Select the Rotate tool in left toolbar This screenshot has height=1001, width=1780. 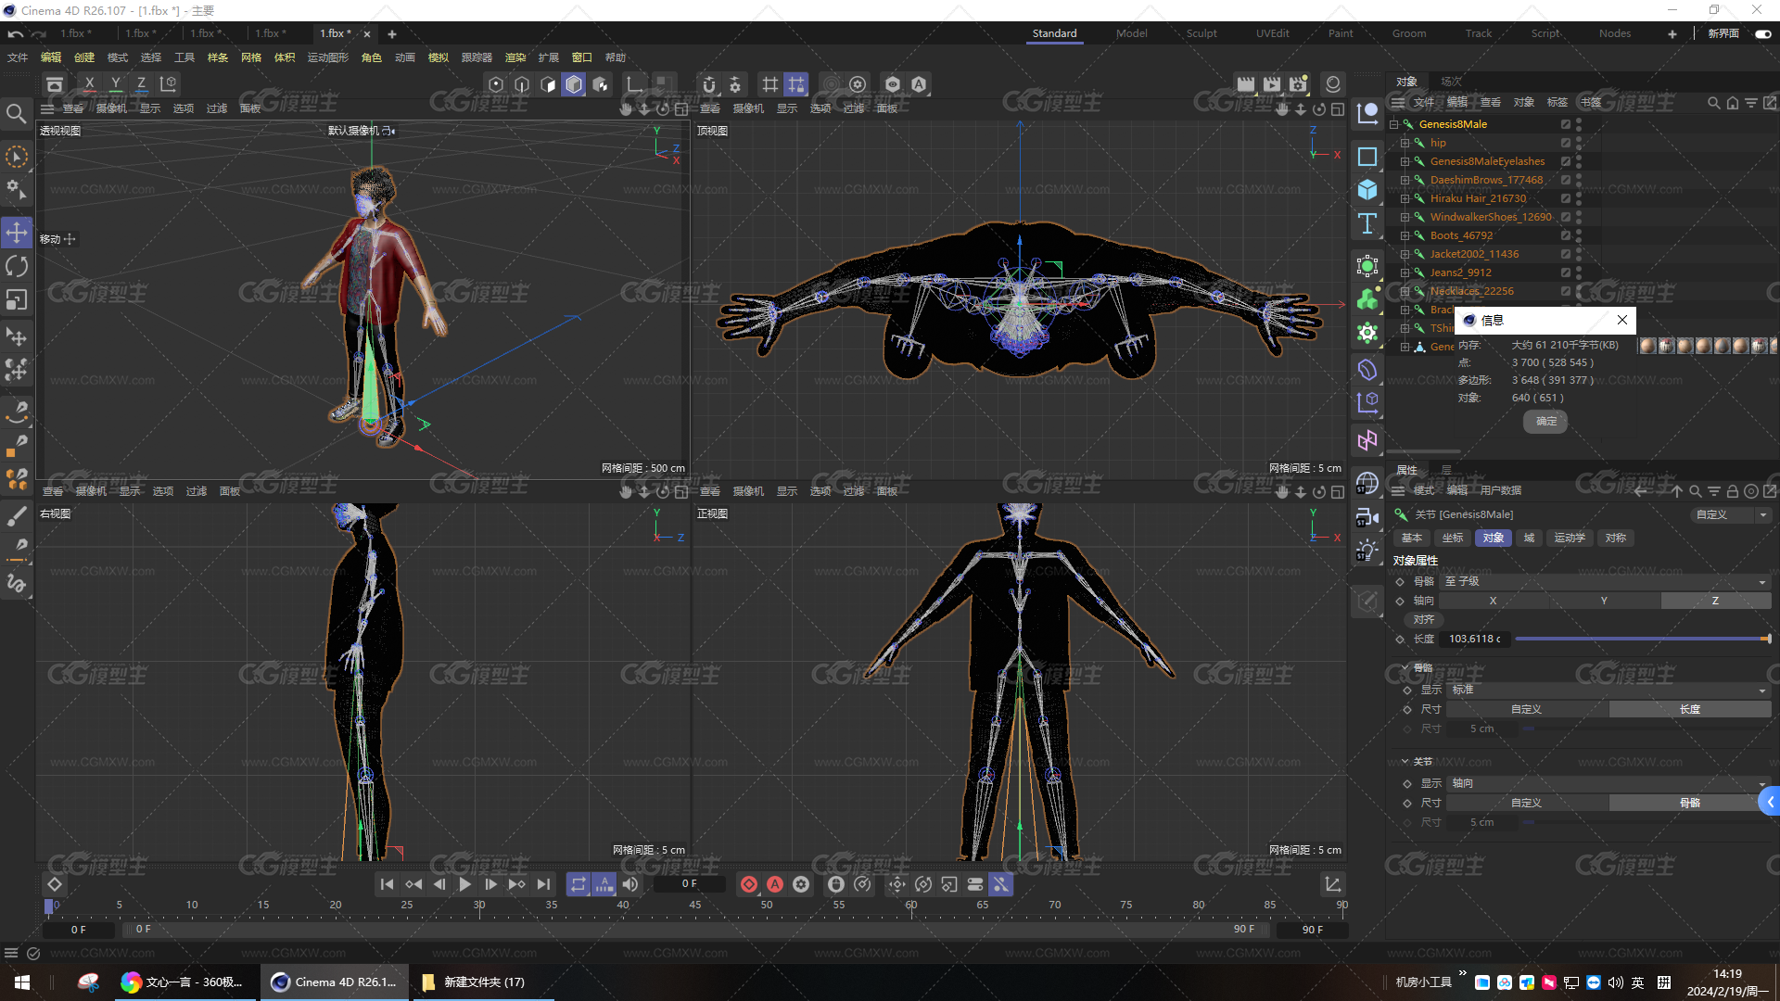17,267
